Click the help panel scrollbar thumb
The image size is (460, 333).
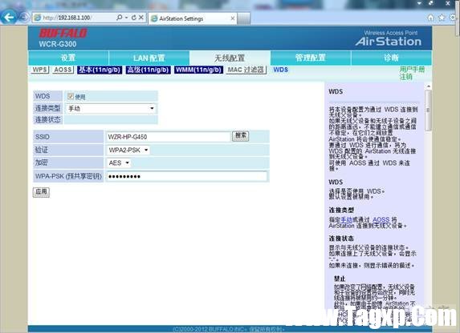(428, 110)
